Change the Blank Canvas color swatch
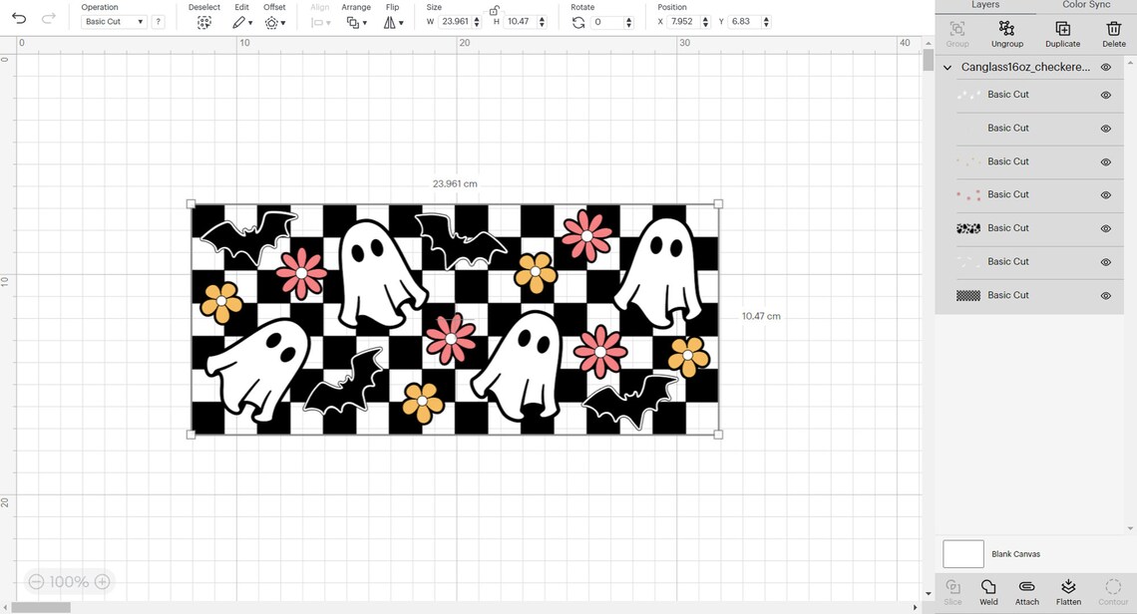 tap(962, 553)
